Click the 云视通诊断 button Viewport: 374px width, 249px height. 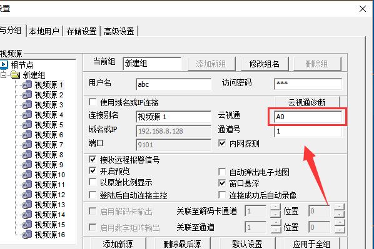pos(307,102)
